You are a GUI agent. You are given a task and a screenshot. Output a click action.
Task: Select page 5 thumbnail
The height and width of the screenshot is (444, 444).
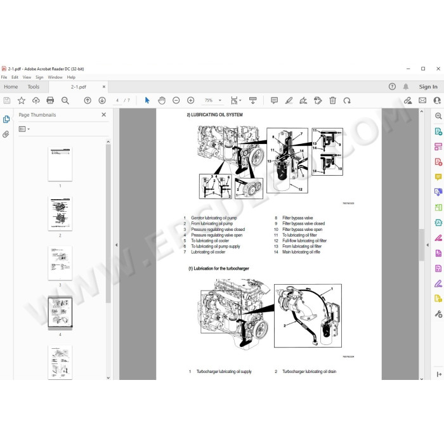click(x=60, y=362)
